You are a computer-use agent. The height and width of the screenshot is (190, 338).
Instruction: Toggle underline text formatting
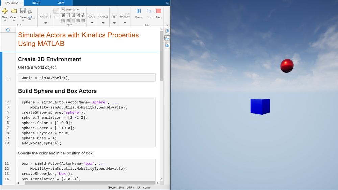click(x=73, y=15)
